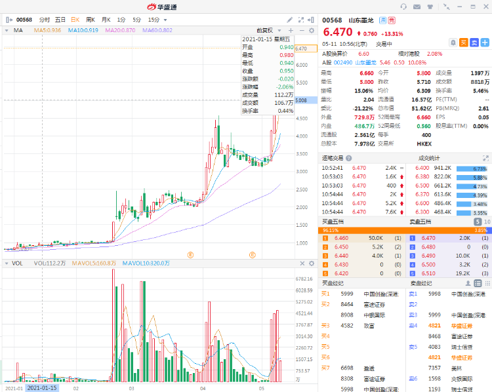Click MA60:0.802 indicator label

(157, 30)
